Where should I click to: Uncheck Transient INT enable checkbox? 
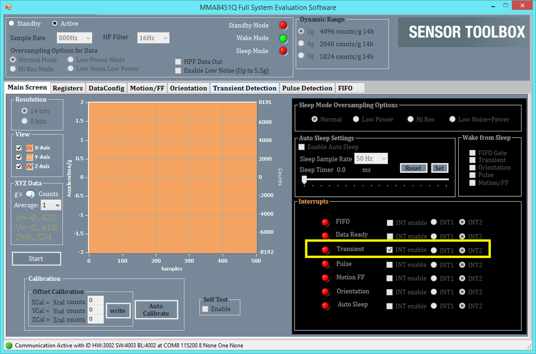click(390, 250)
